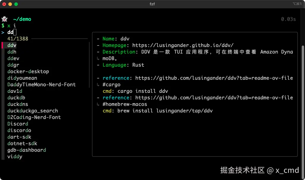305x180 pixels.
Task: Click the red close window button
Action: point(4,4)
